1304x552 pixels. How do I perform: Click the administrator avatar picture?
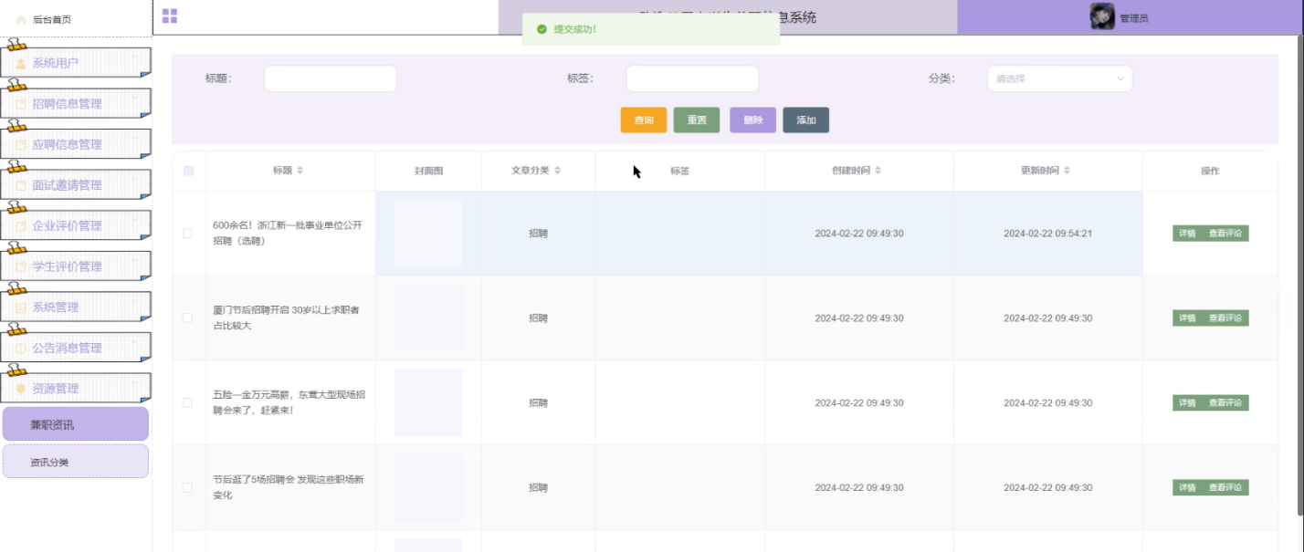(x=1102, y=16)
